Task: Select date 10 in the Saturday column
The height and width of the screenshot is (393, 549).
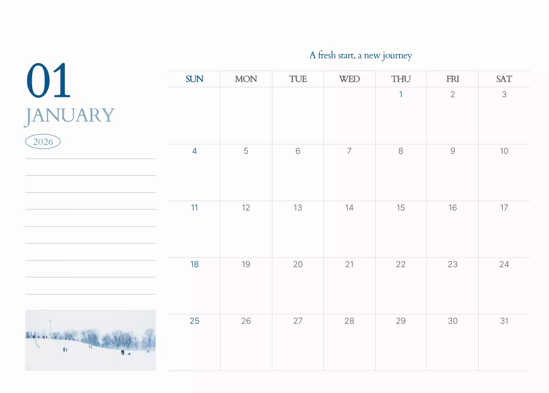Action: coord(504,151)
